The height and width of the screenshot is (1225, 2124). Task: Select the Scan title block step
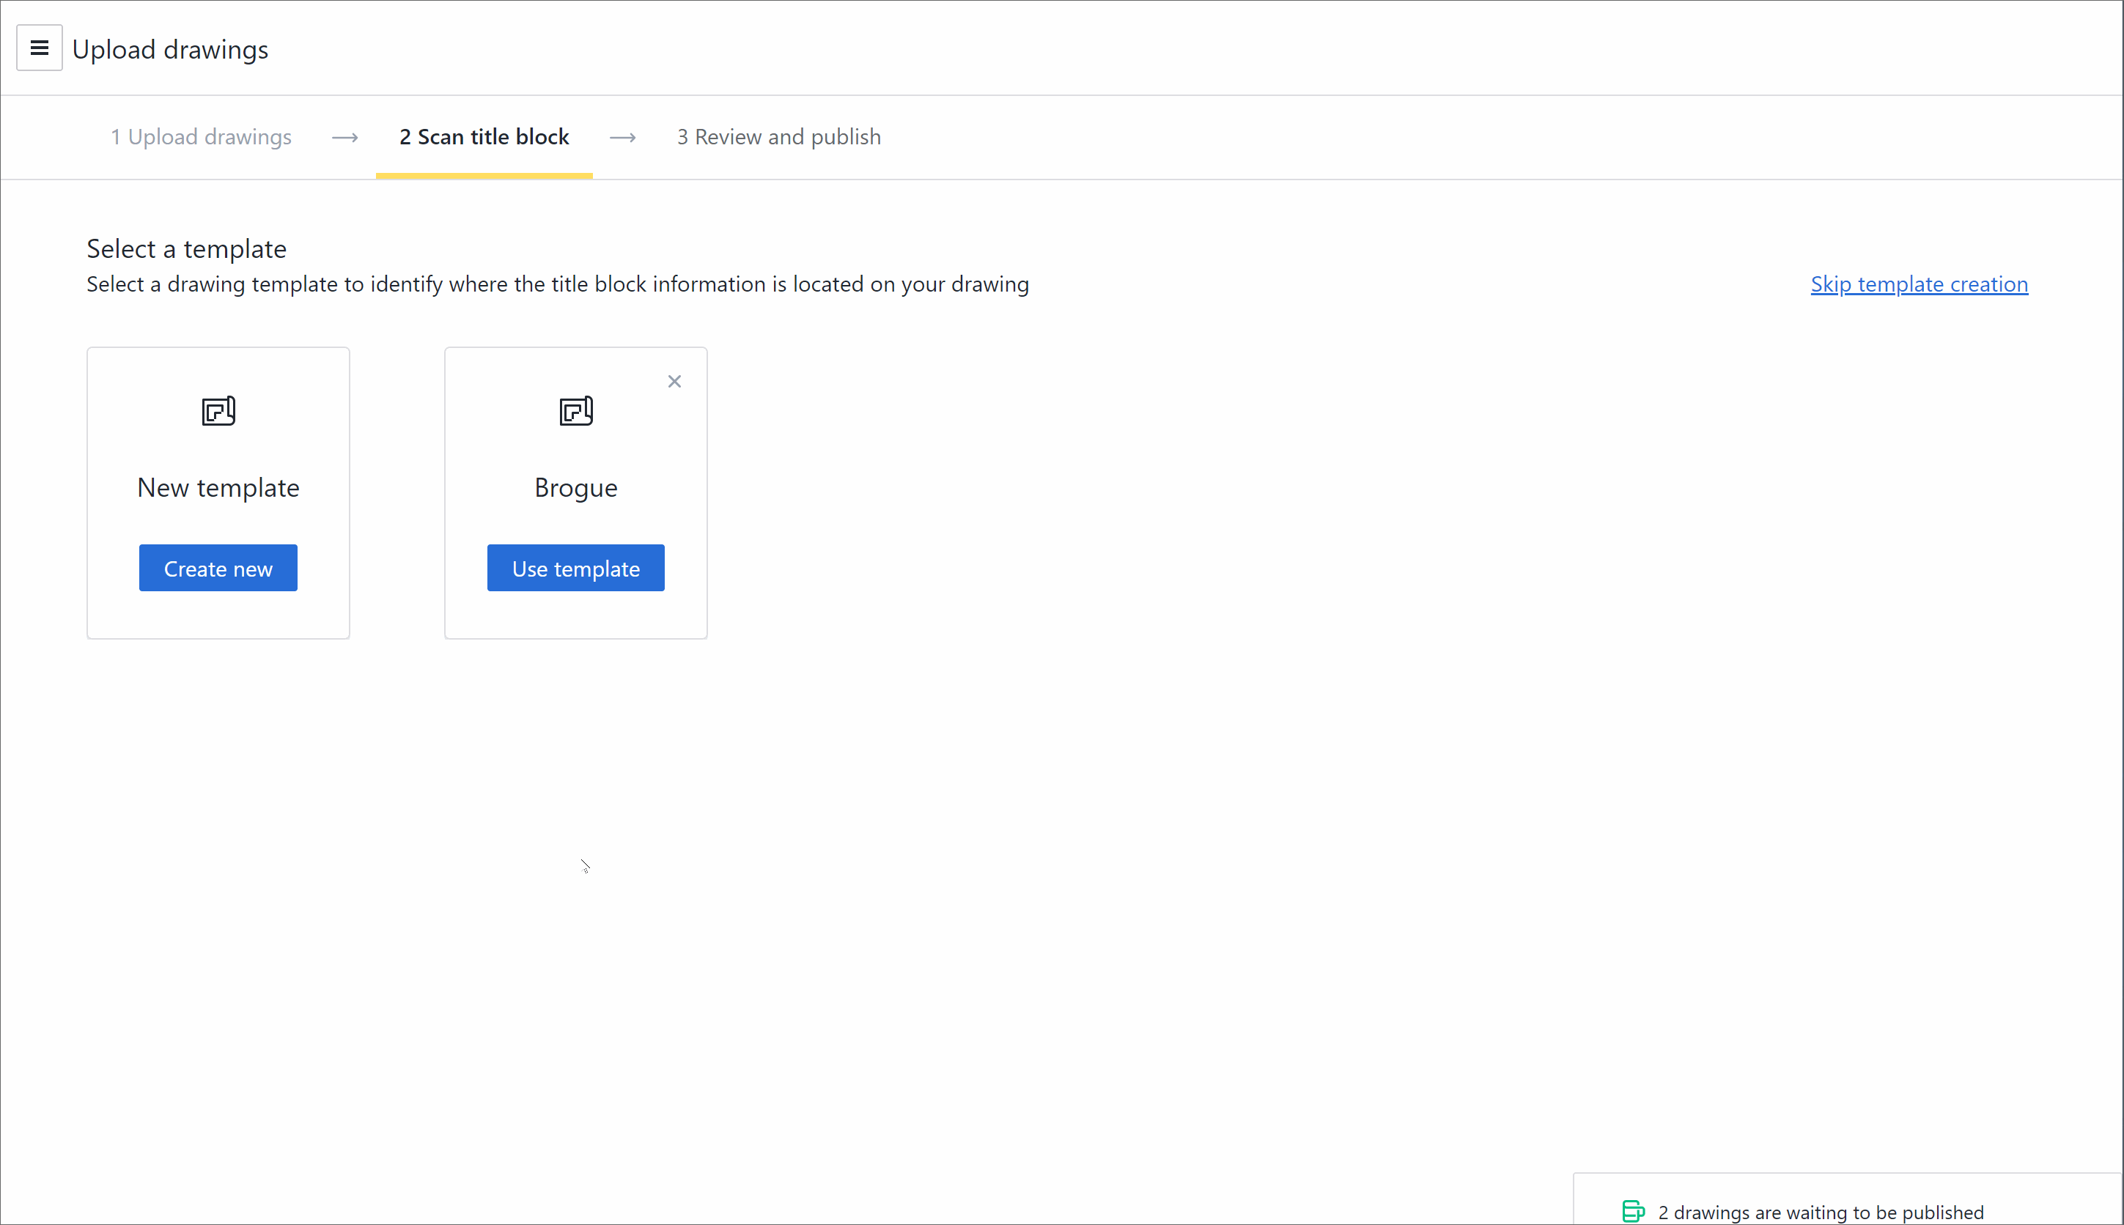click(484, 137)
